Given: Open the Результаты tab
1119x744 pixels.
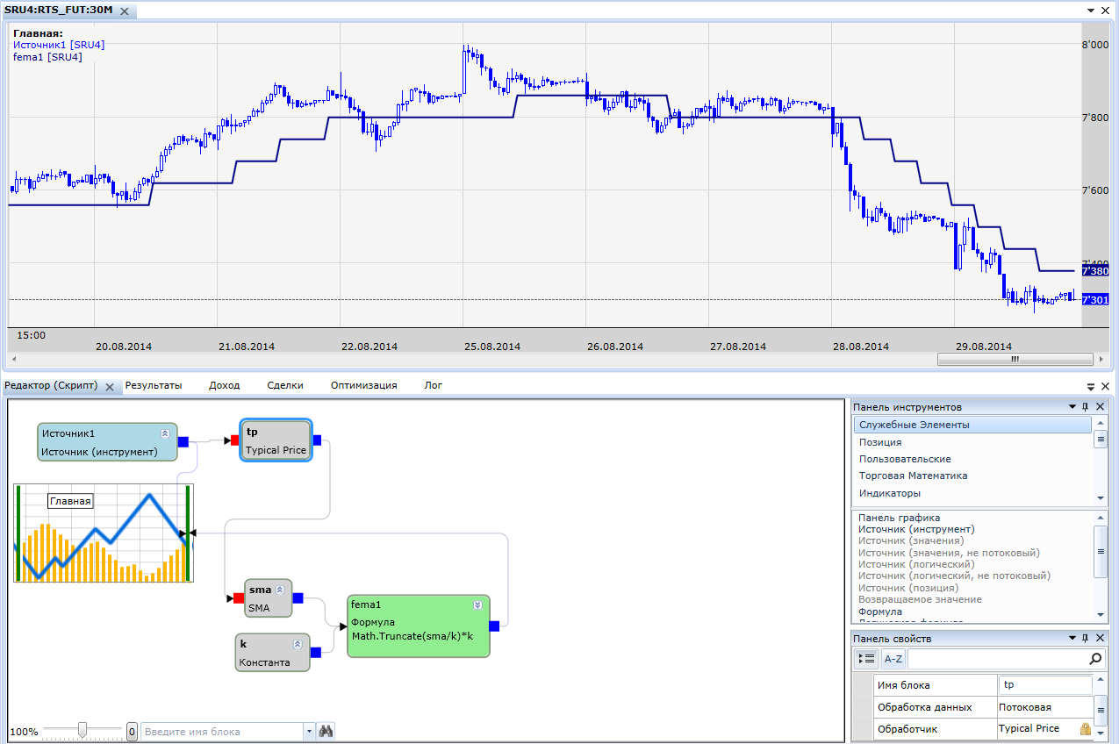Looking at the screenshot, I should point(154,385).
